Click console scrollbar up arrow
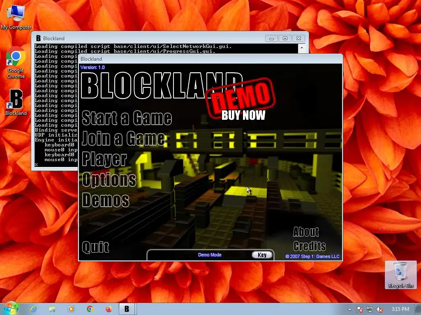This screenshot has height=315, width=421. tap(302, 48)
